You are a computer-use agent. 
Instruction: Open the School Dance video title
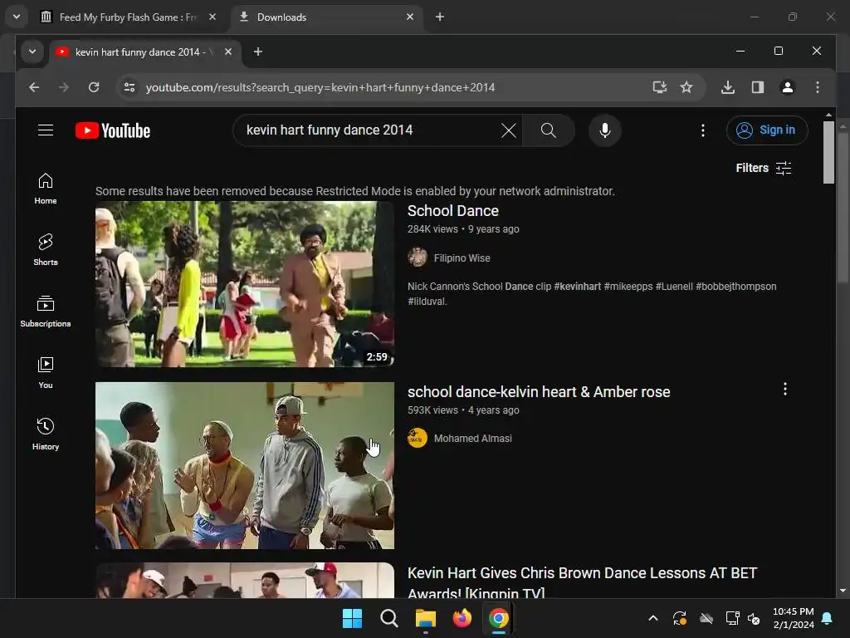tap(452, 211)
